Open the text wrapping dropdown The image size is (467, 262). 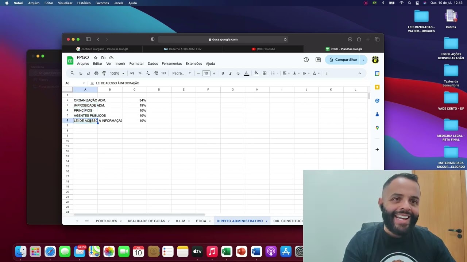(x=306, y=73)
